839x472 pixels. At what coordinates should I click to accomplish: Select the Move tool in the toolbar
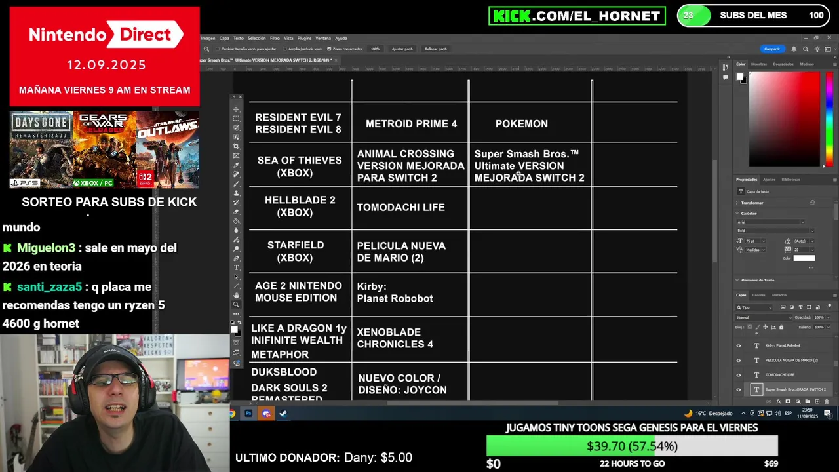coord(236,109)
